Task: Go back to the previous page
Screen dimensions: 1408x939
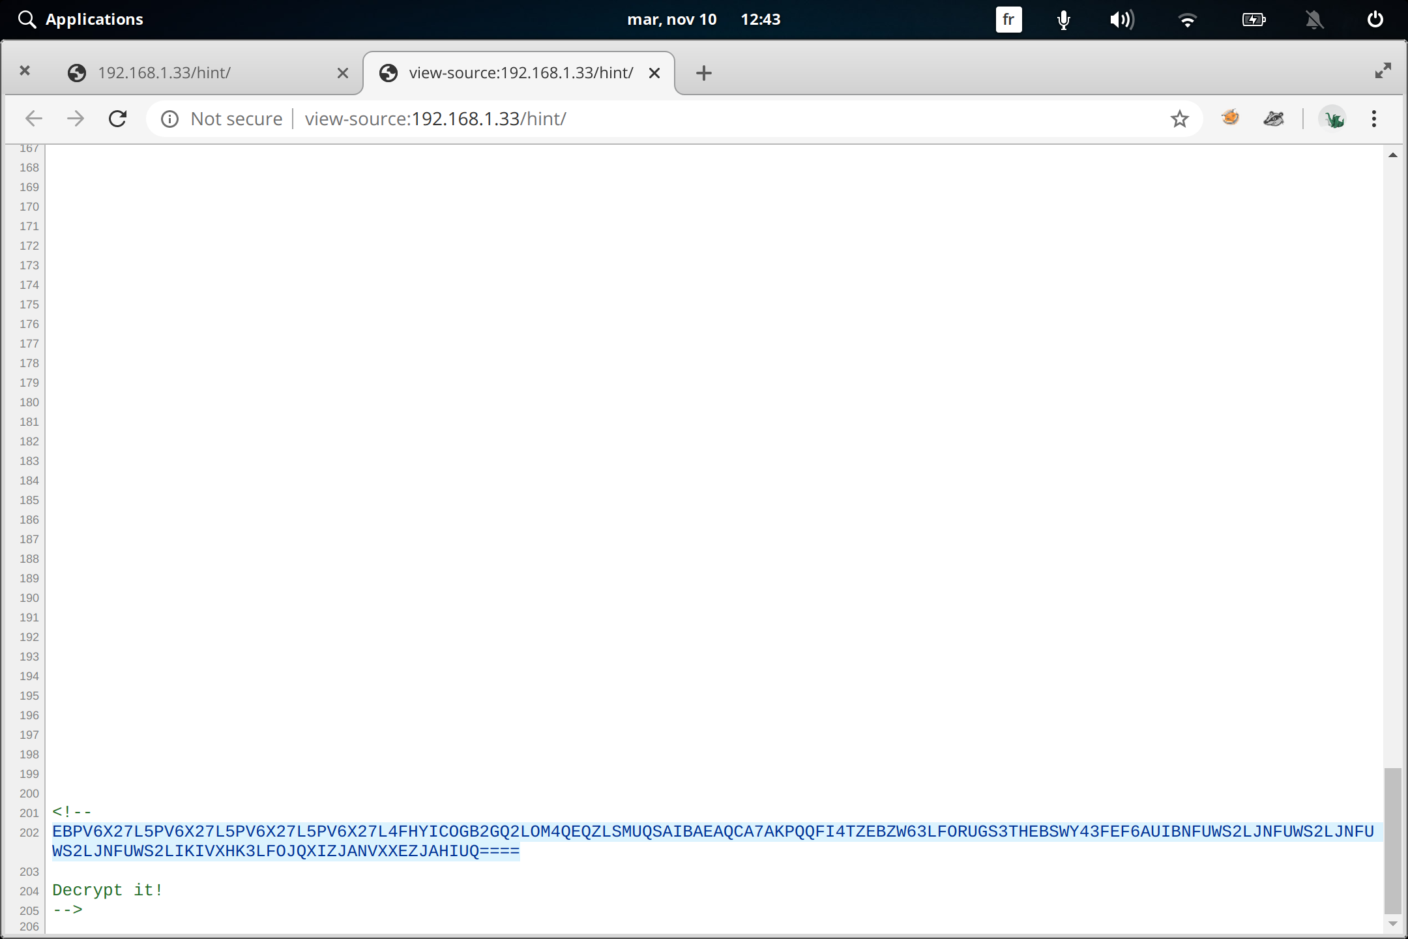Action: tap(34, 118)
